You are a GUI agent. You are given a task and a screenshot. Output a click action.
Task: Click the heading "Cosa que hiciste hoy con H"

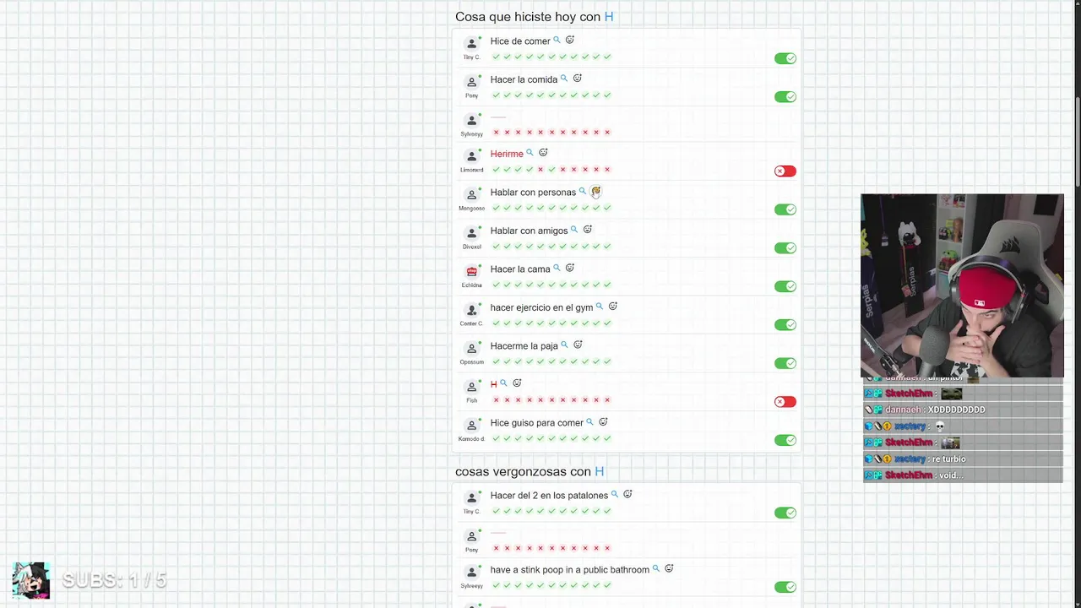coord(535,17)
